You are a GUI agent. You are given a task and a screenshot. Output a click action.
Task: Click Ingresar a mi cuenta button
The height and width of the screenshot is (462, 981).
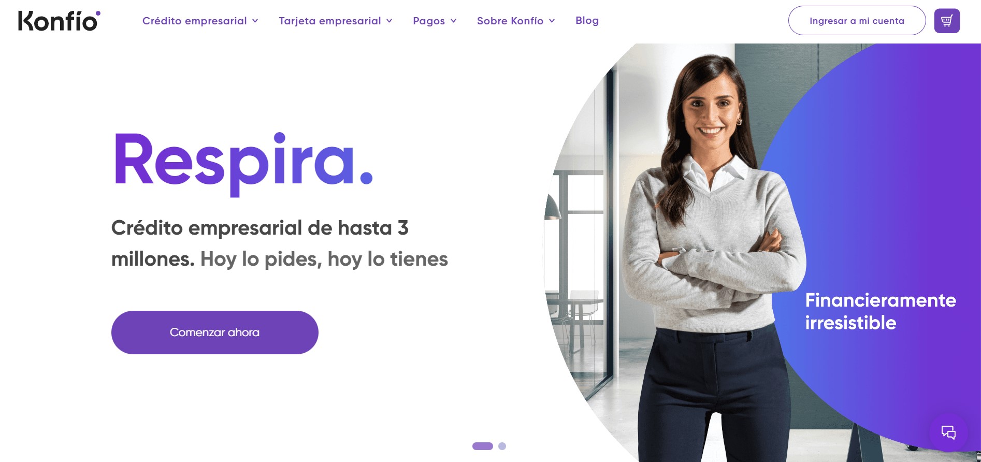[x=857, y=21]
